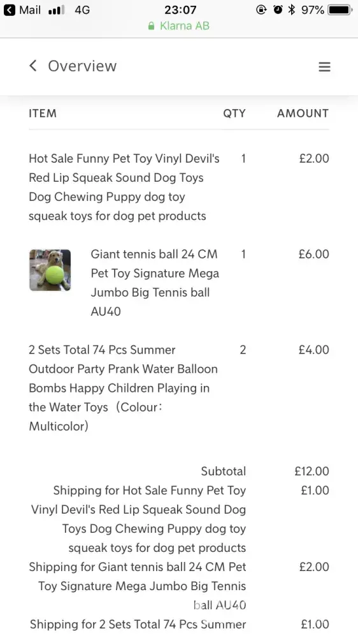Tap the alarm clock status icon

click(x=278, y=10)
